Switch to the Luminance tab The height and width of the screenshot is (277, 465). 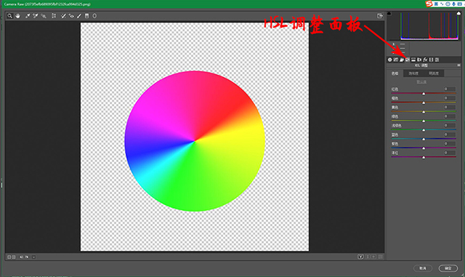point(434,73)
